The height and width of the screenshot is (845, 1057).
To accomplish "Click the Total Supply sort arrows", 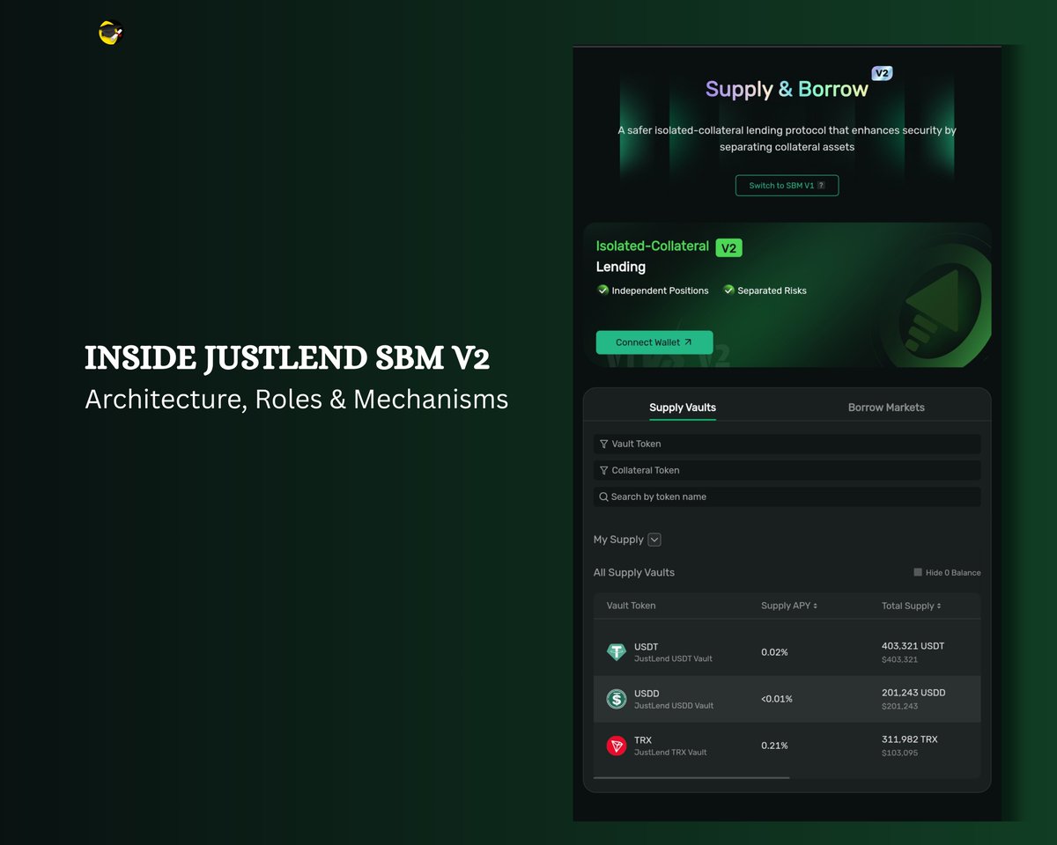I will [x=939, y=606].
